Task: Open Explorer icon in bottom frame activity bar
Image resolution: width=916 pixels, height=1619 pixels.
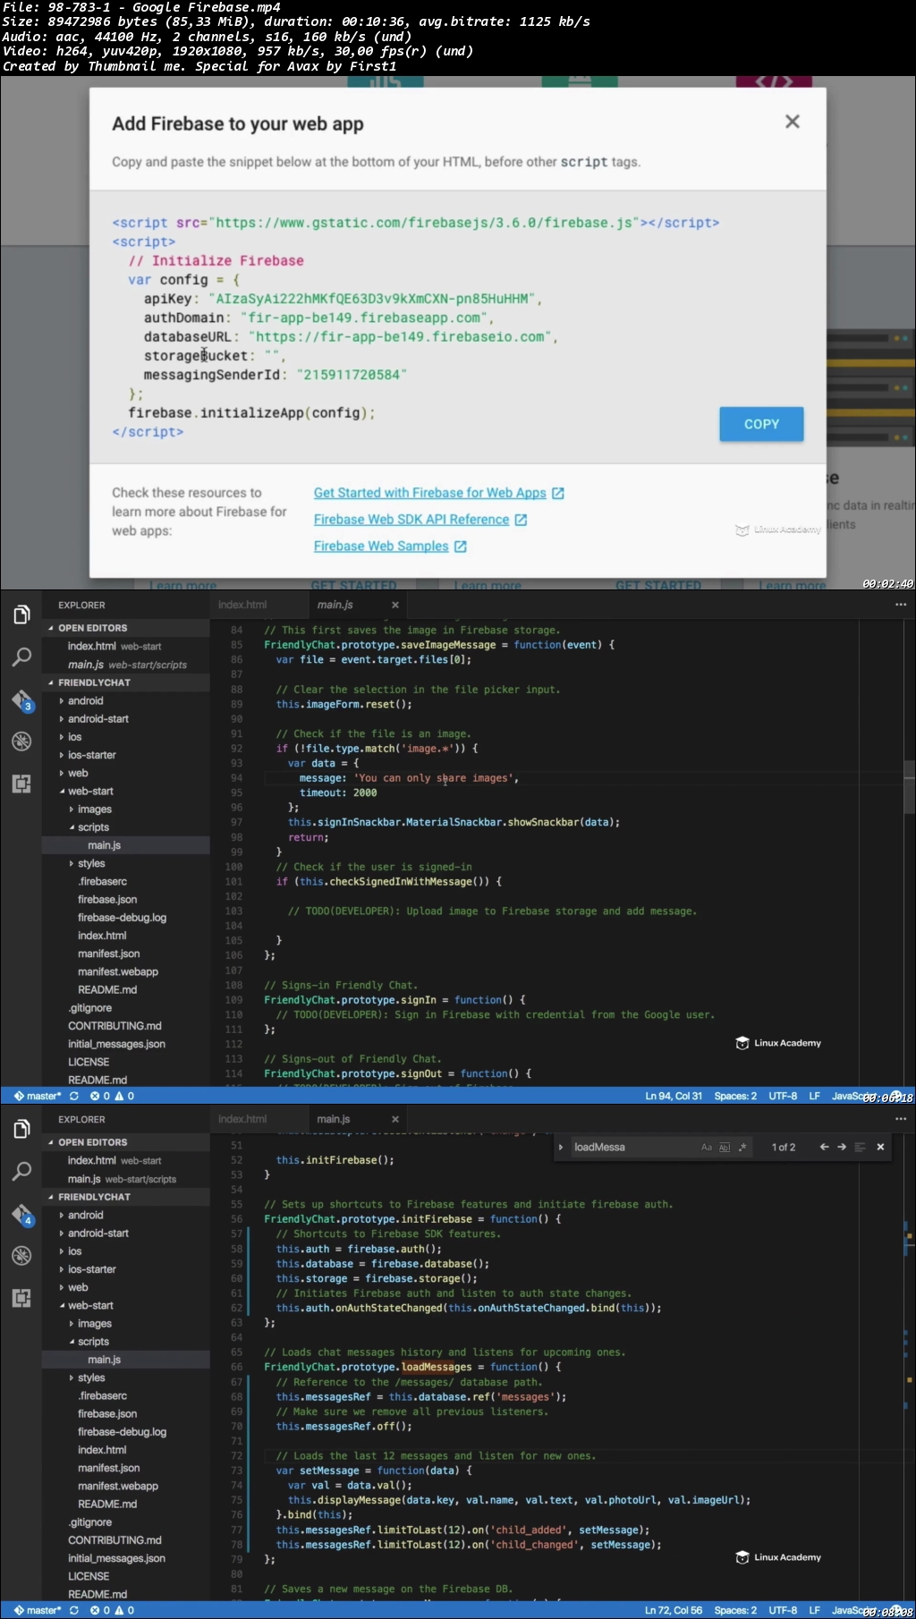Action: [x=21, y=1129]
